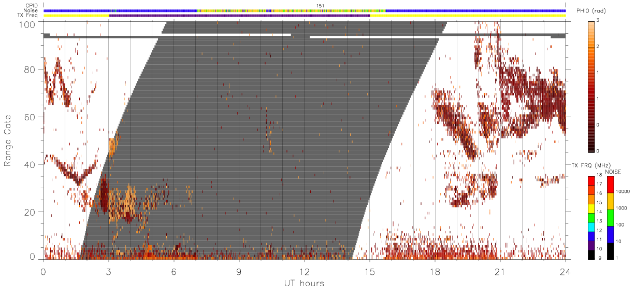This screenshot has height=294, width=636.
Task: Select the yellow TX FRQ legend swatch
Action: coord(592,207)
